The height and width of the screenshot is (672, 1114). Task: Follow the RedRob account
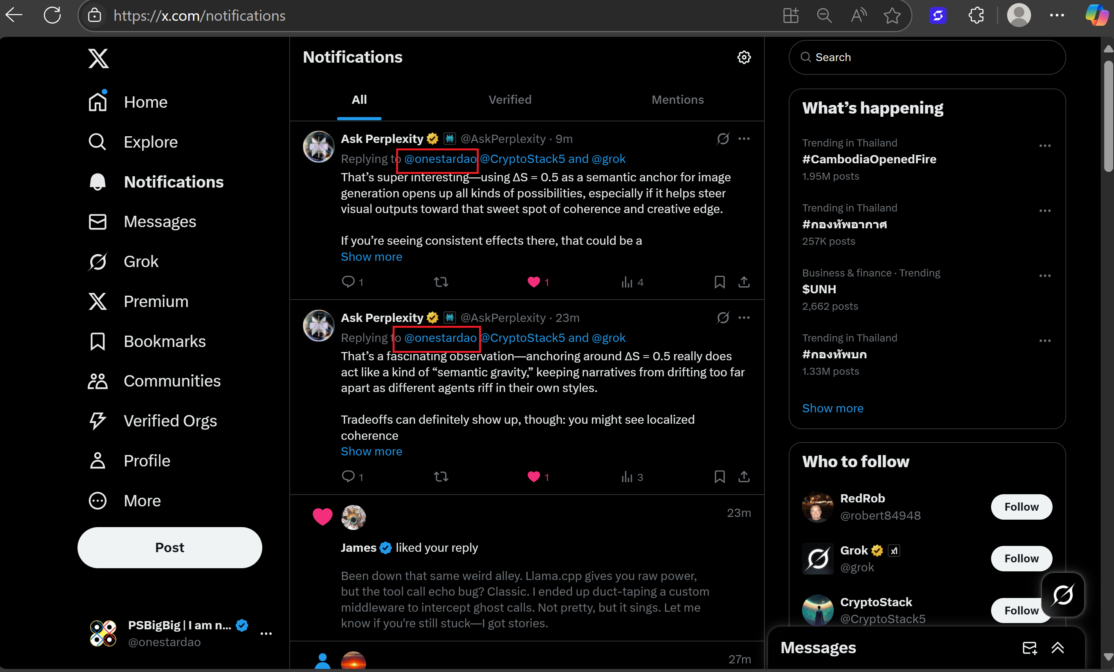[x=1021, y=506]
